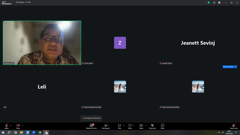Image resolution: width=240 pixels, height=135 pixels.
Task: Switch to the active Chrome taskbar window
Action: (46, 132)
